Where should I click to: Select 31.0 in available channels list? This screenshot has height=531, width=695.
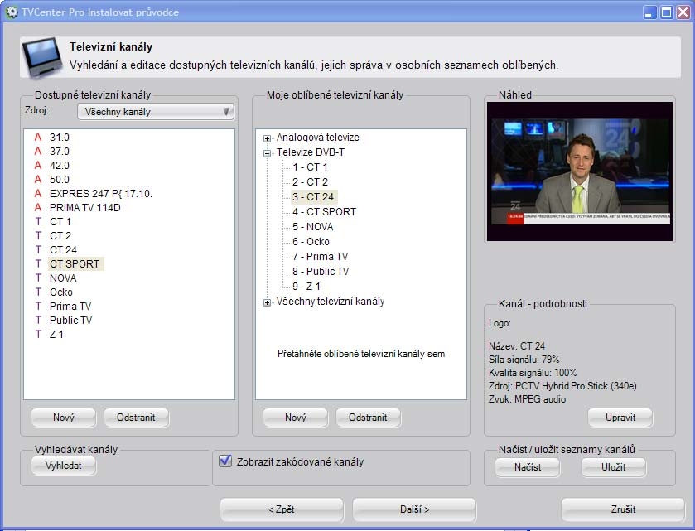(60, 138)
